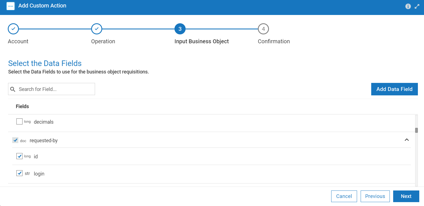The height and width of the screenshot is (206, 424).
Task: Click the login field name
Action: click(x=39, y=174)
